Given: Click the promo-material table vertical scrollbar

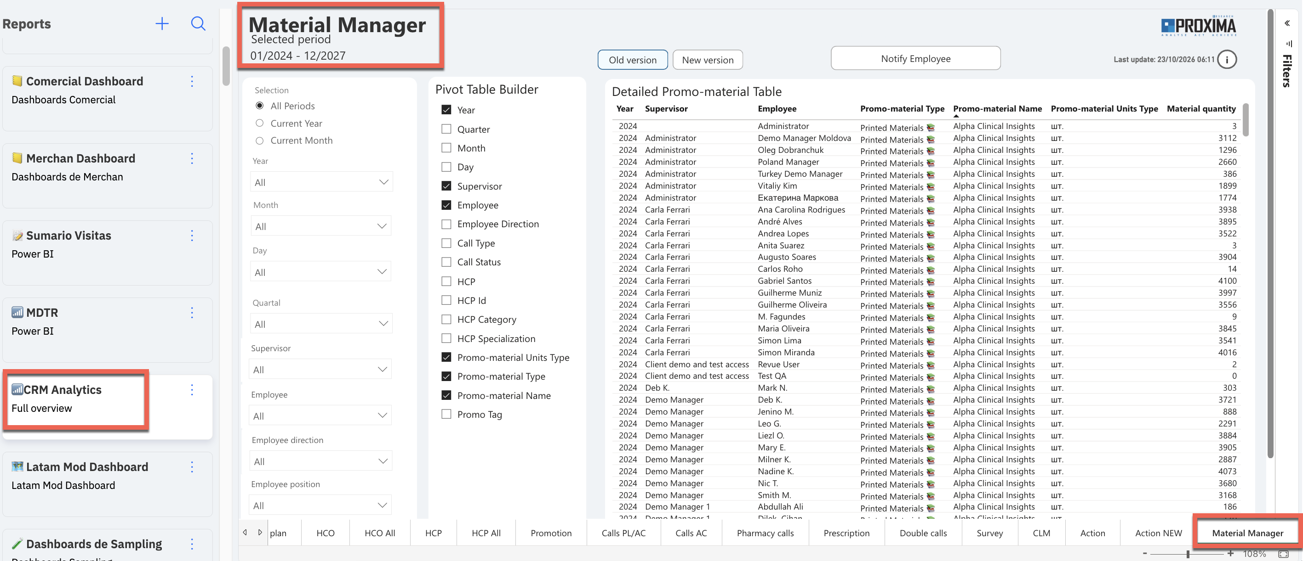Looking at the screenshot, I should click(x=1246, y=120).
